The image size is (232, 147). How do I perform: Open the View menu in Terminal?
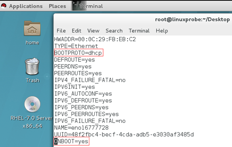tap(93, 31)
